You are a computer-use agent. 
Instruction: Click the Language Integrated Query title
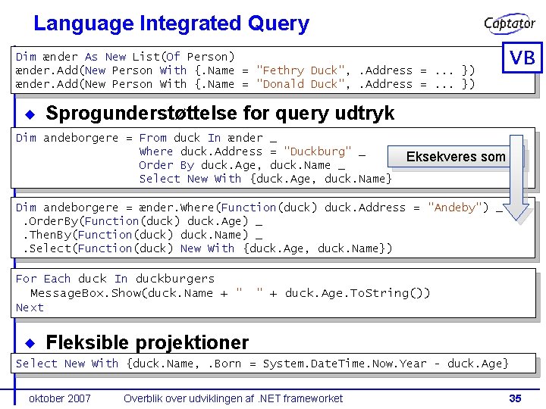[x=171, y=23]
